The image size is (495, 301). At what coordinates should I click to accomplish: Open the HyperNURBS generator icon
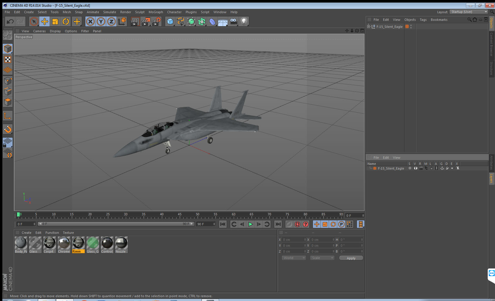coord(191,21)
